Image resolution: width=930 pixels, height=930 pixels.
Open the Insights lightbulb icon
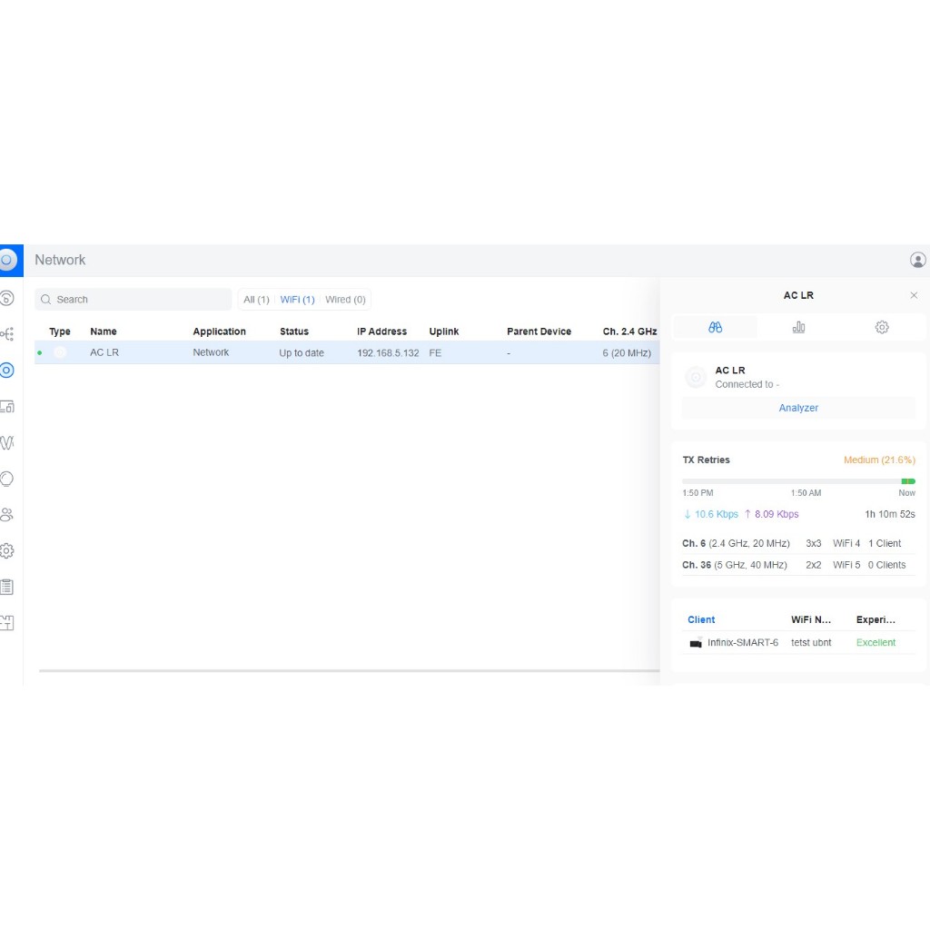7,479
